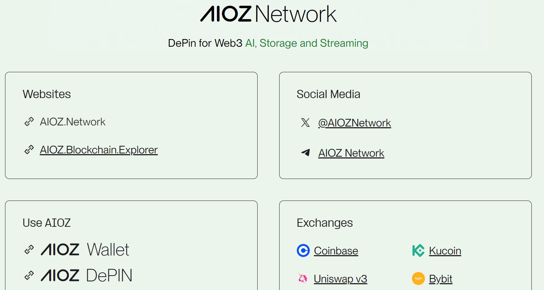Open the AIOZ.Blockchain.Explorer link
This screenshot has height=290, width=544.
[x=99, y=149]
